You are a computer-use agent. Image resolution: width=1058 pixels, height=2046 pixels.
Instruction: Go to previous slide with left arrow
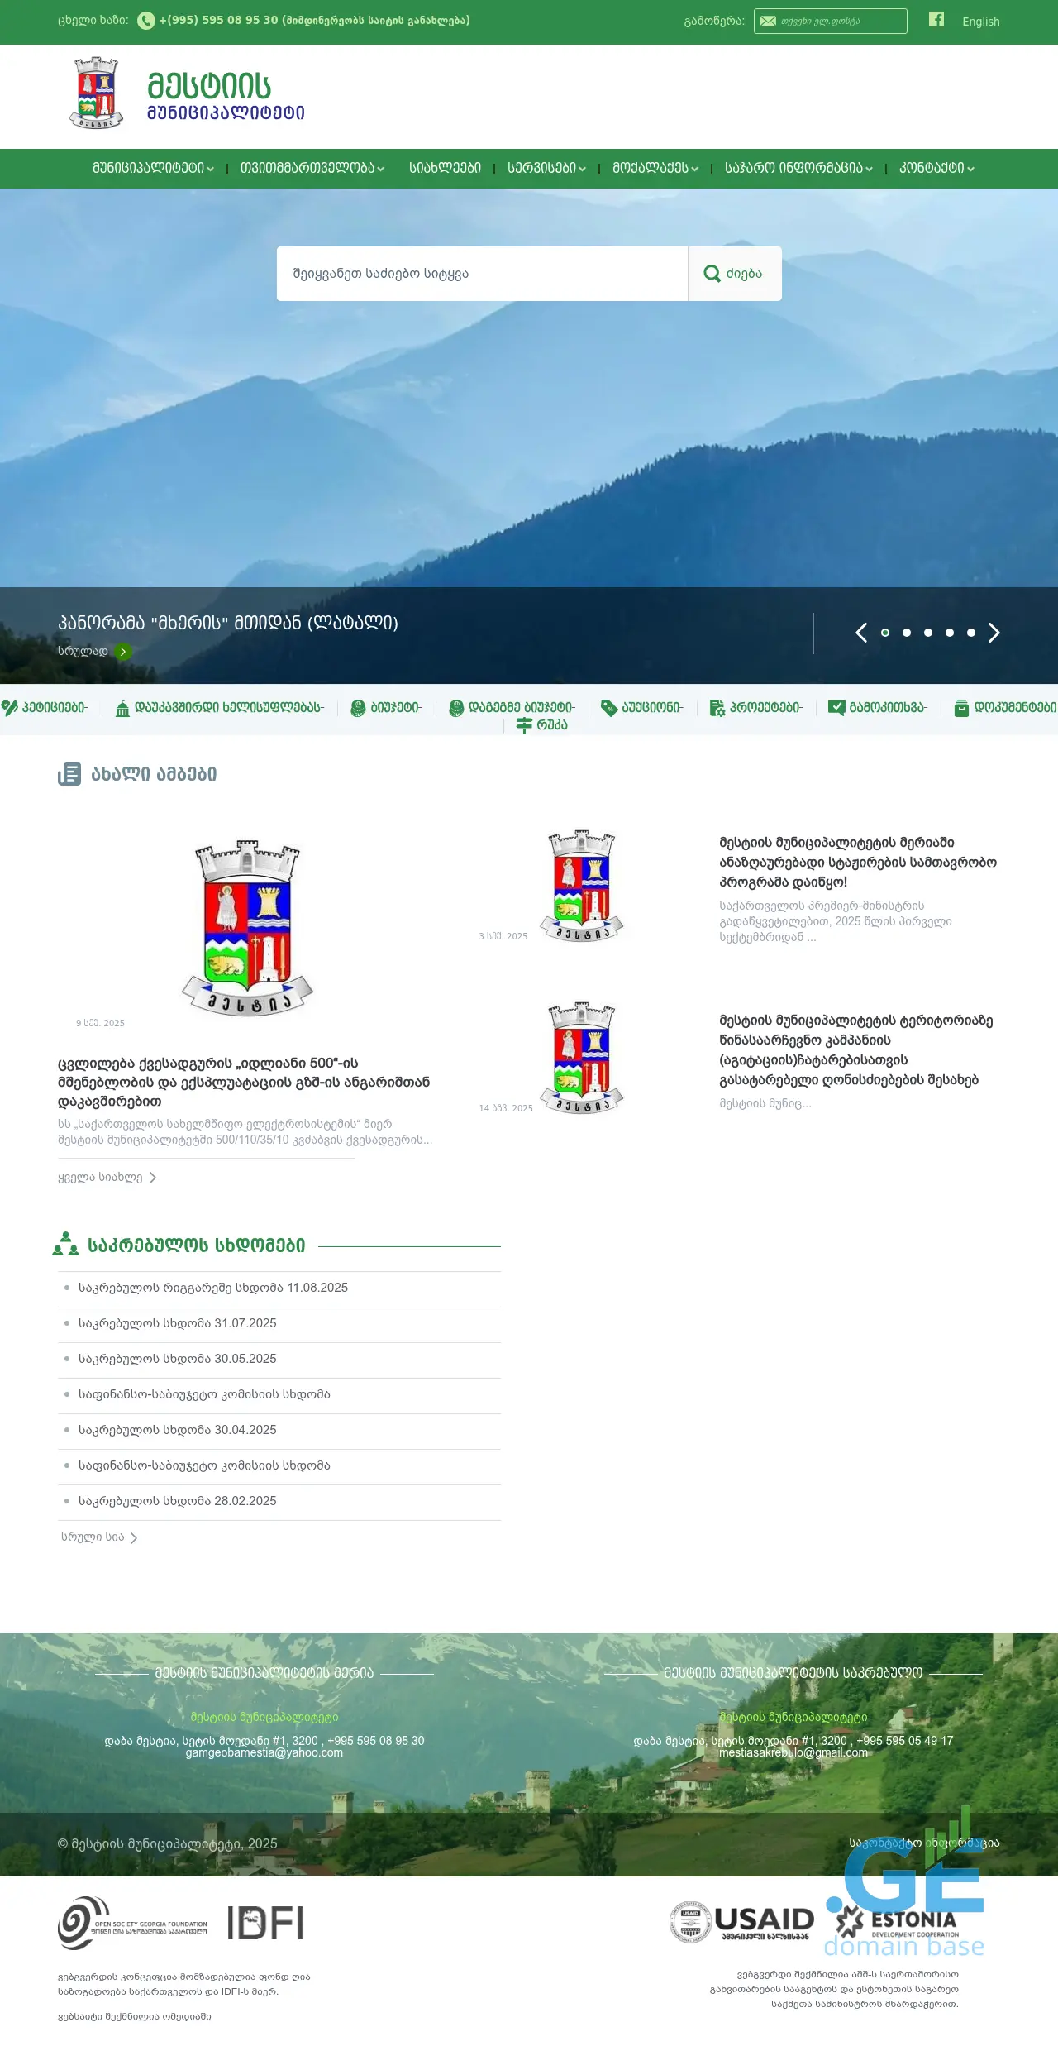pos(861,633)
